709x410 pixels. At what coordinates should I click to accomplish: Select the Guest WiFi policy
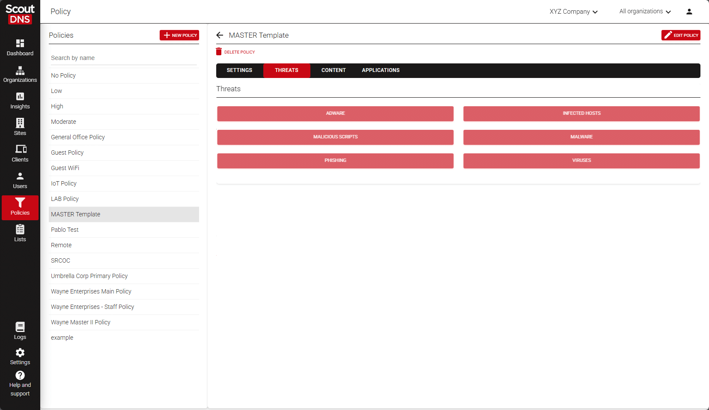point(65,168)
